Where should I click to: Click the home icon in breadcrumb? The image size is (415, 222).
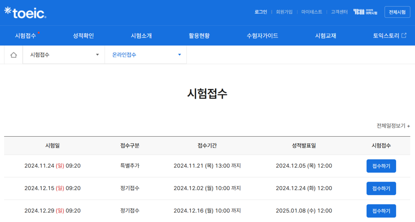(x=13, y=55)
